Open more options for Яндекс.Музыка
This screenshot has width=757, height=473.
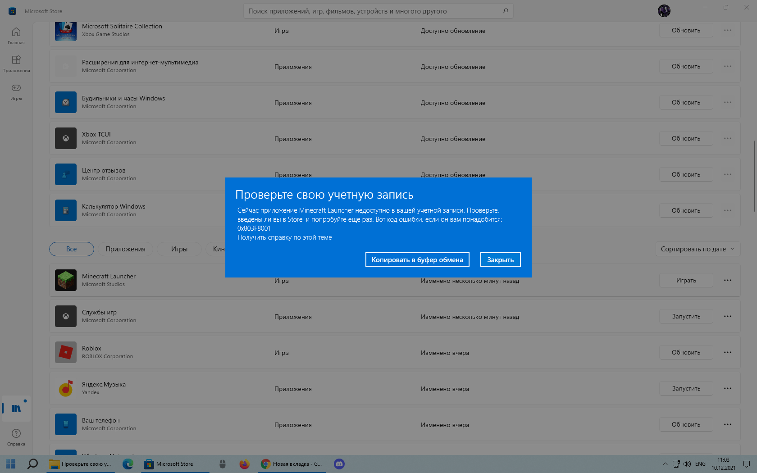(x=728, y=388)
